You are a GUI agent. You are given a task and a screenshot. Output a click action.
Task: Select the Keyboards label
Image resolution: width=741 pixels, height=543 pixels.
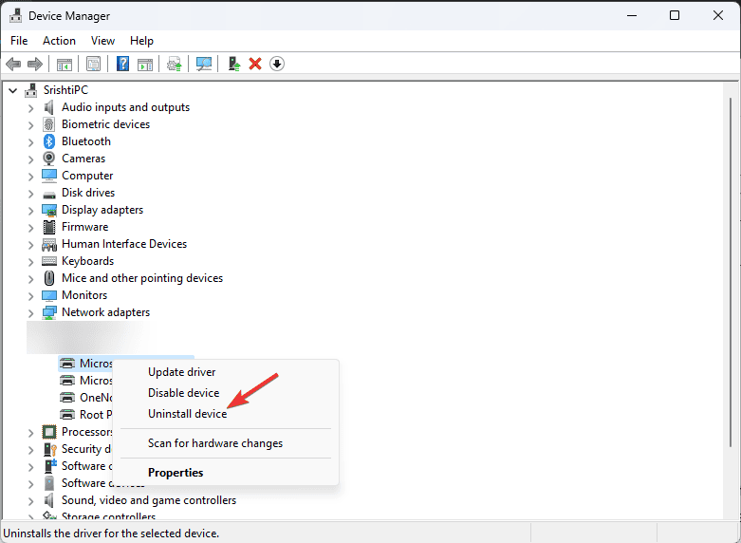88,261
